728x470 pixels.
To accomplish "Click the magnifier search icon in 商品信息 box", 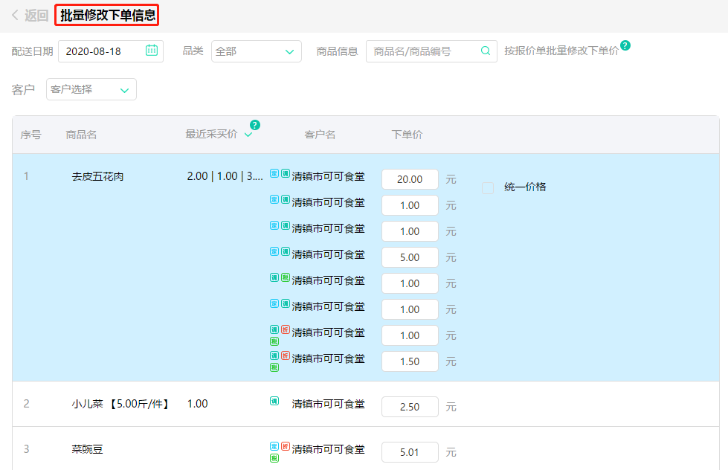I will (486, 51).
